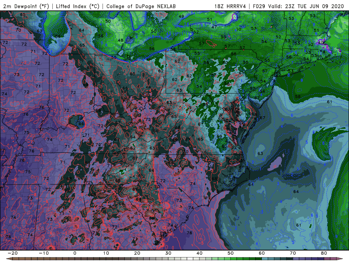Click the '47' dewpoint value on map
This screenshot has width=349, height=261.
tap(214, 27)
